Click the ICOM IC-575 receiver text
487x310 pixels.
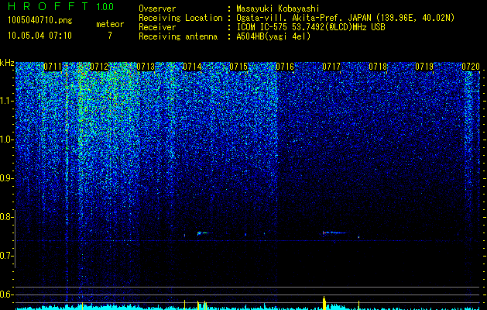coord(310,27)
